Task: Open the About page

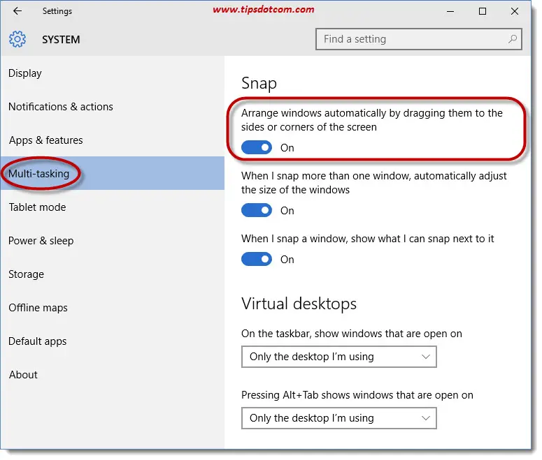Action: coord(113,374)
